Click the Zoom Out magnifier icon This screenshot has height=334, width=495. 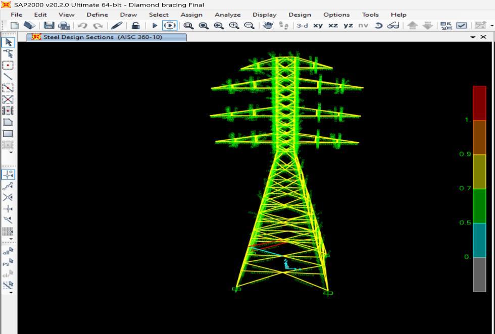(x=249, y=26)
